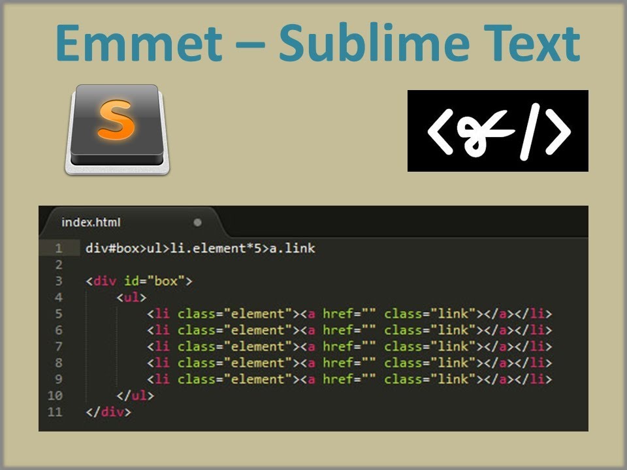Screen dimensions: 627x470
Task: Click the Sublime Text logo icon
Action: (x=117, y=129)
